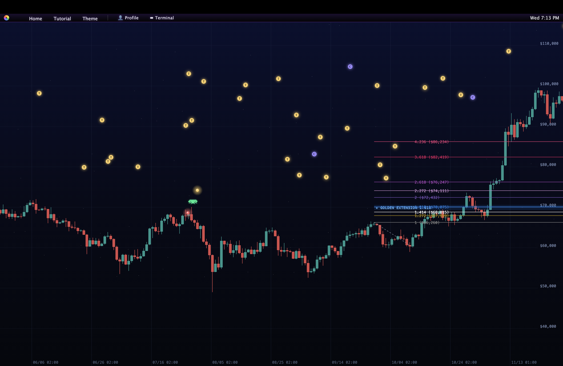Collect the T coin near the $110,000 level

509,51
